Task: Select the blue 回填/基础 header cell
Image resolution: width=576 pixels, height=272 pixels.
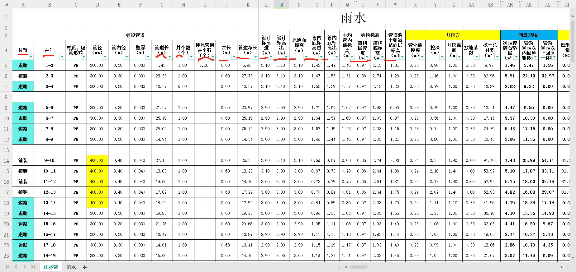Action: pos(529,35)
